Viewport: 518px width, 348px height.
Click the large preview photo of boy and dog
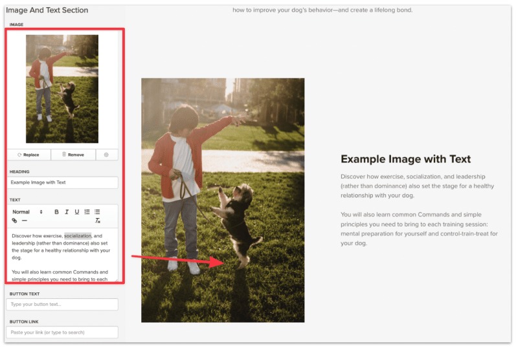coord(223,200)
